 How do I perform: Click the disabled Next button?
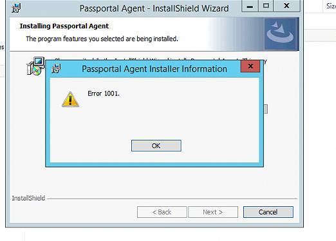click(x=213, y=212)
